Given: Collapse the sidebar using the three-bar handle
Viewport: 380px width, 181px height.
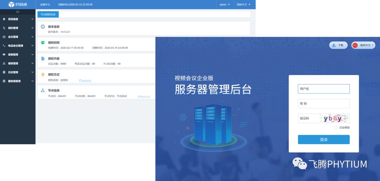Looking at the screenshot, I should (x=18, y=12).
